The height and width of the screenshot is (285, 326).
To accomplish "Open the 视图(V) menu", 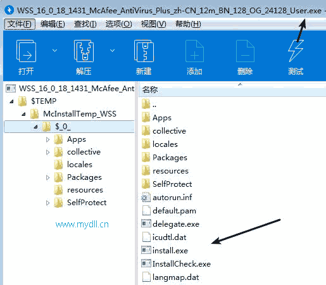I will pos(153,24).
